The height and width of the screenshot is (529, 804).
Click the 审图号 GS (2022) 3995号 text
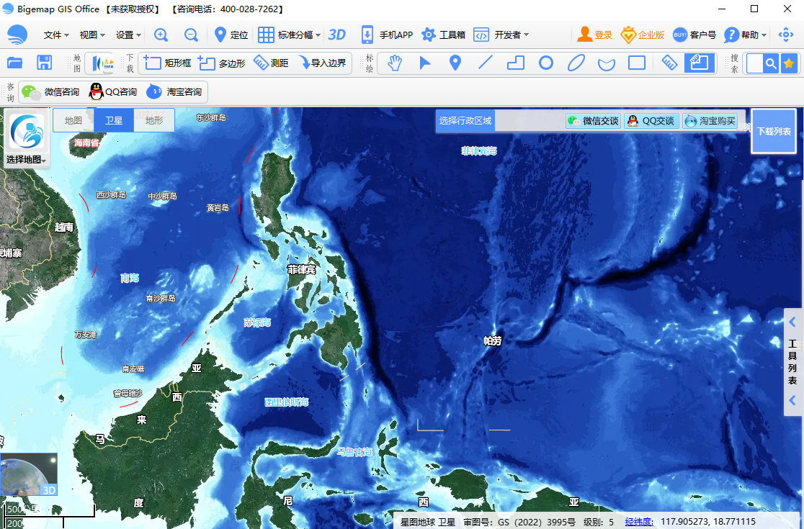pos(519,523)
